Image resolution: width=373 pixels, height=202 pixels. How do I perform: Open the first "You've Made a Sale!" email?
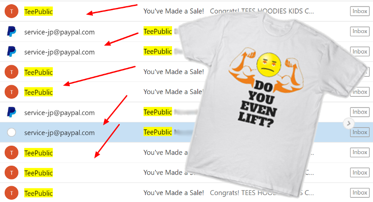coord(173,11)
